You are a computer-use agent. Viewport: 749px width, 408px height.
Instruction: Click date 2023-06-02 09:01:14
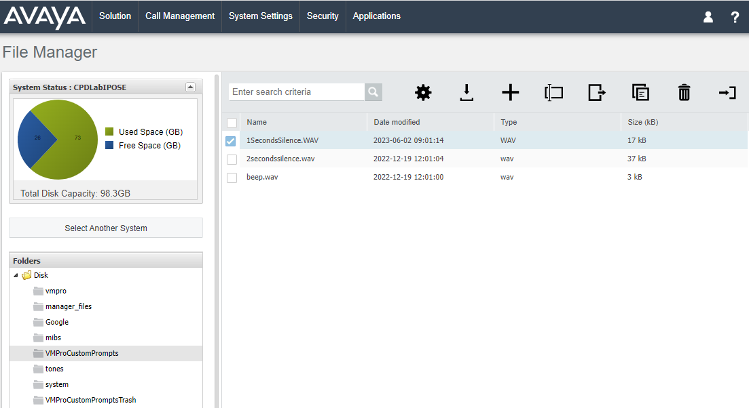[x=408, y=140]
